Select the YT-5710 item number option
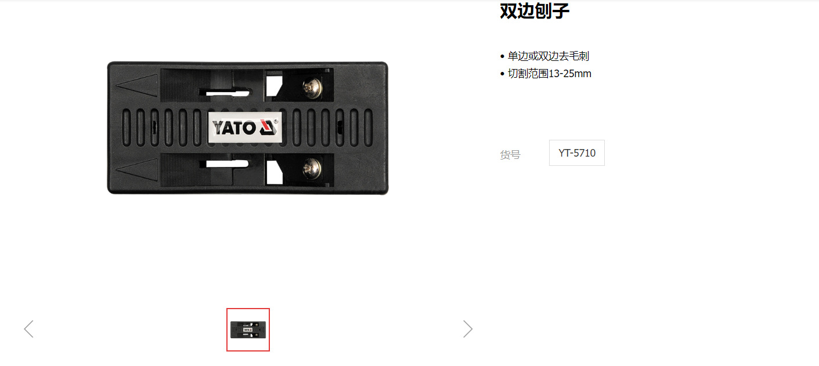This screenshot has height=366, width=819. [577, 153]
